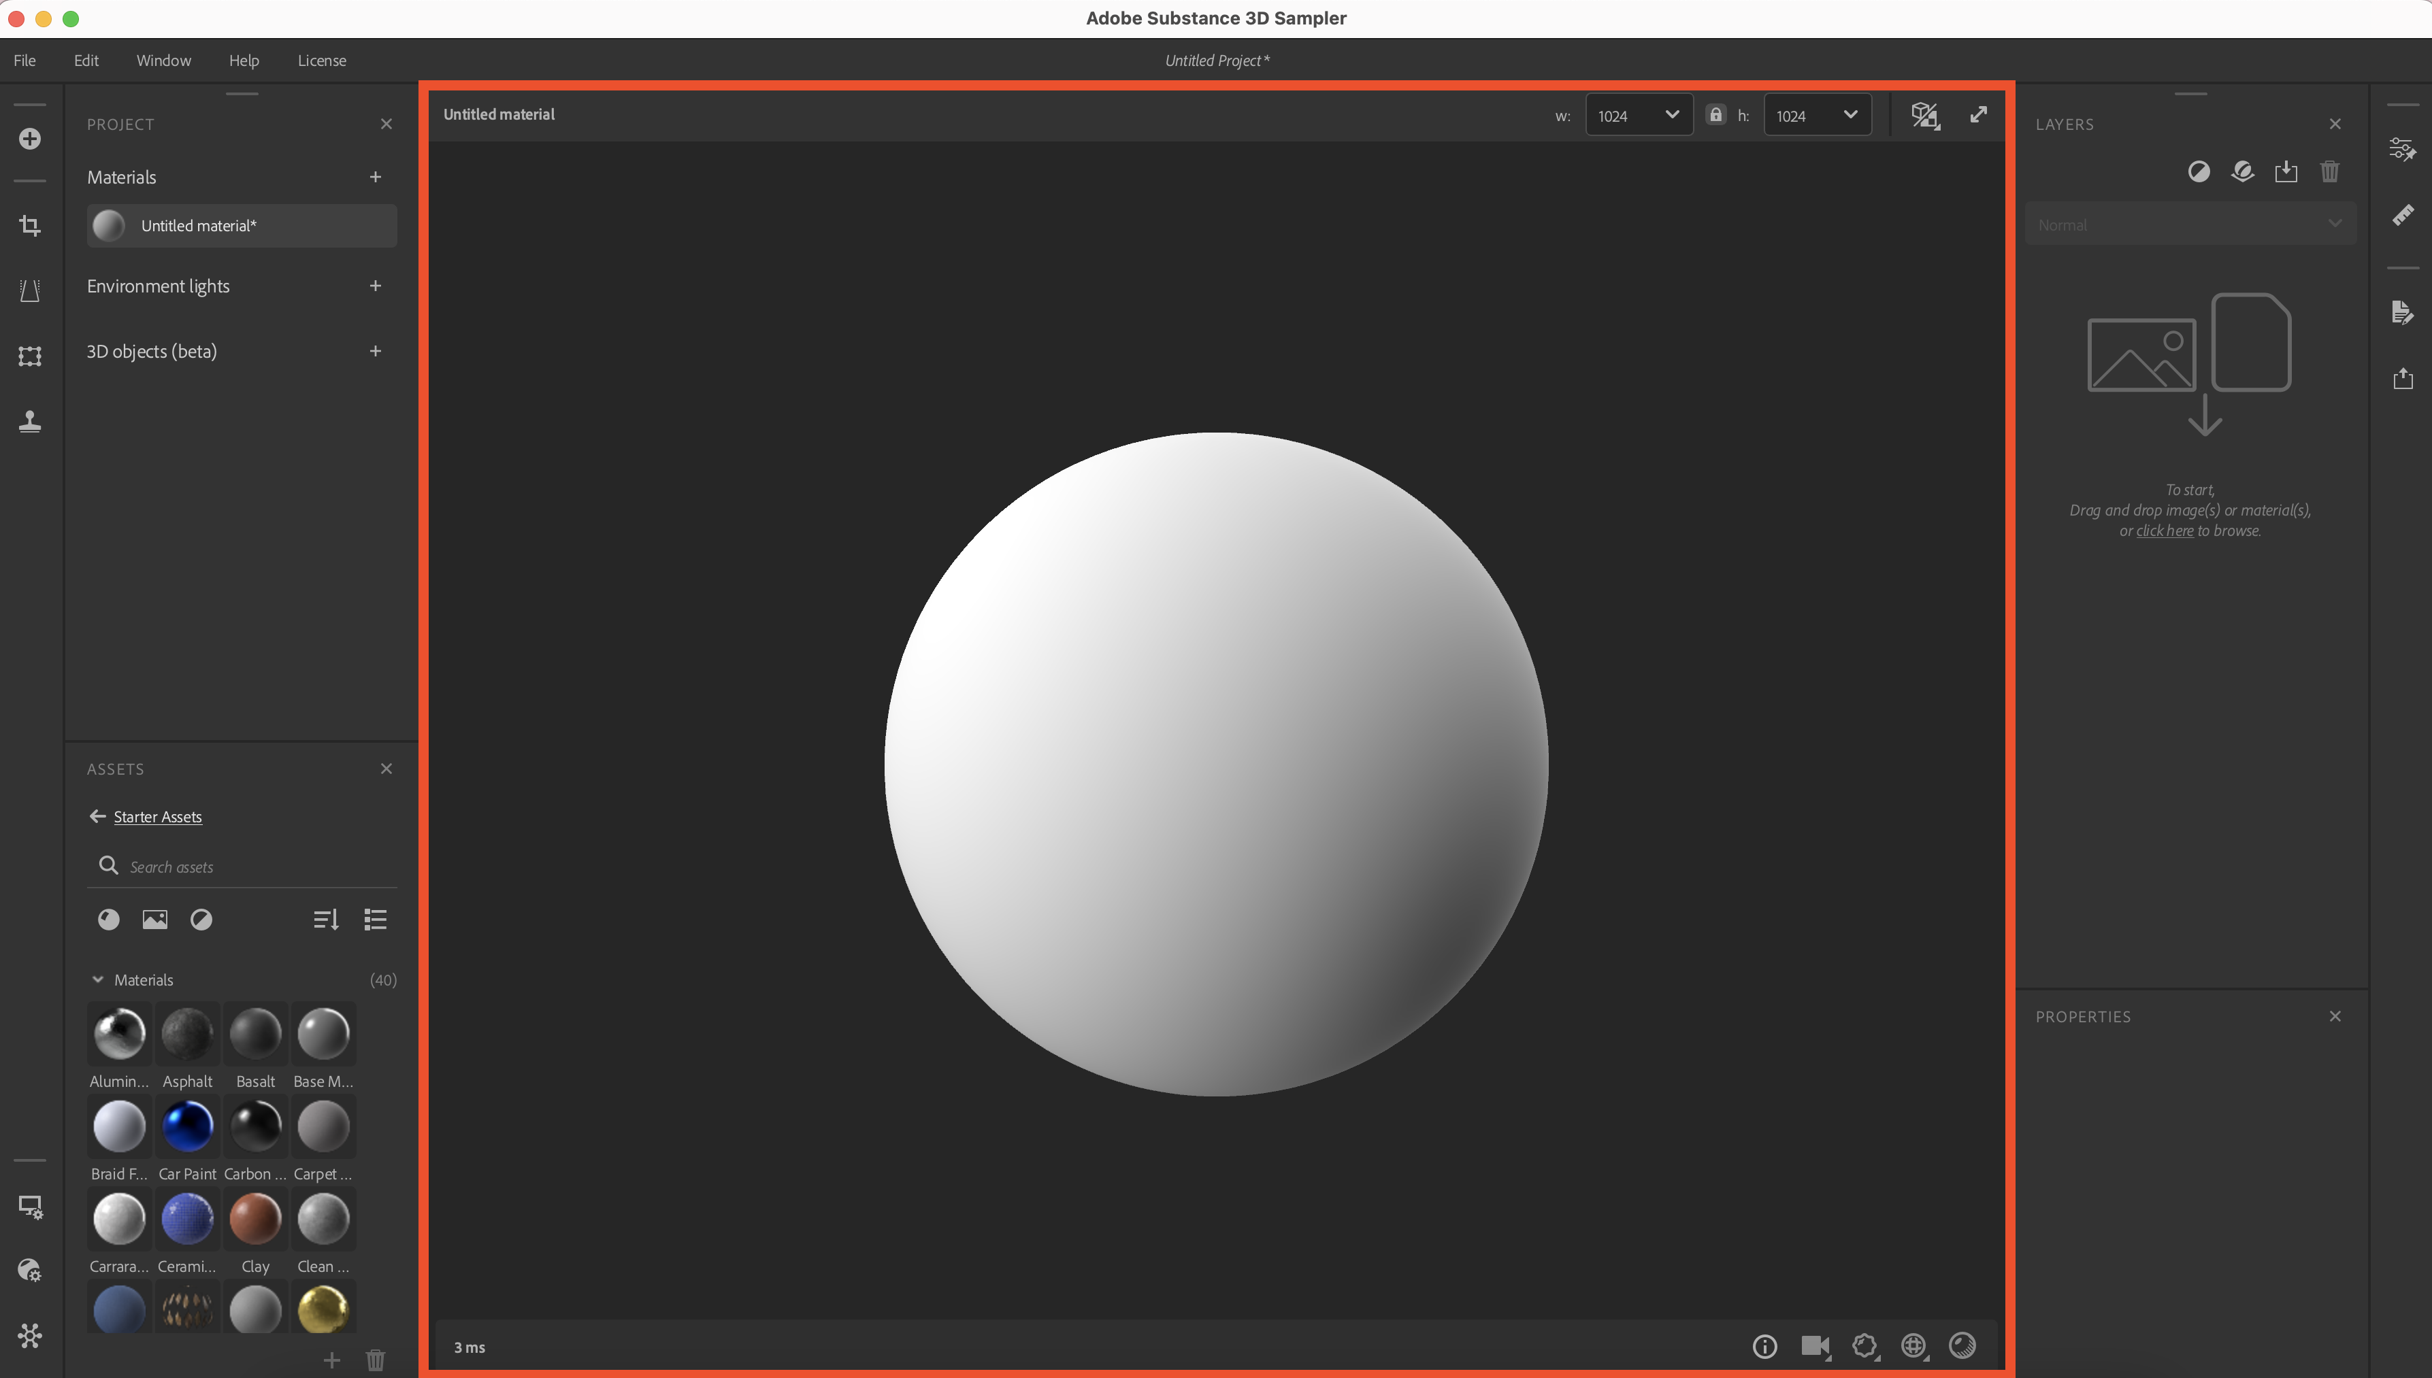Toggle the width-height aspect ratio lock

1715,114
